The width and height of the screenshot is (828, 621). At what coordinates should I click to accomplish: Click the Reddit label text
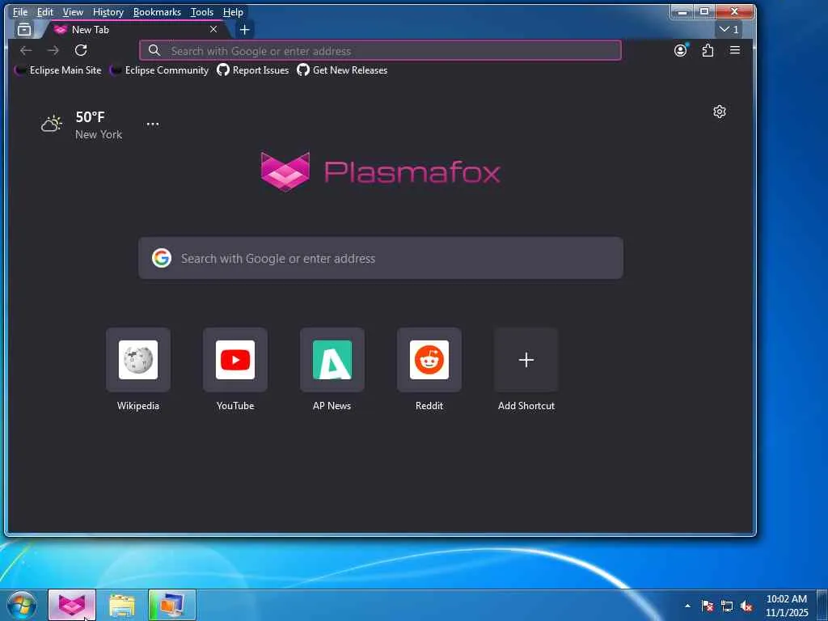tap(429, 406)
